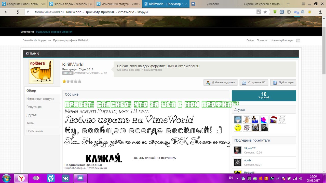Open Discord from the taskbar
The image size is (326, 183).
[80, 178]
